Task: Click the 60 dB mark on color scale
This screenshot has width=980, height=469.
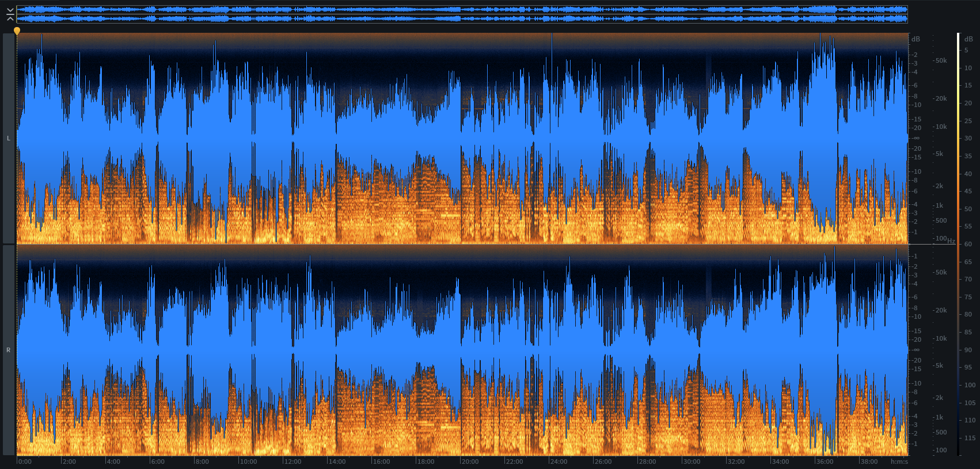Action: [x=968, y=244]
